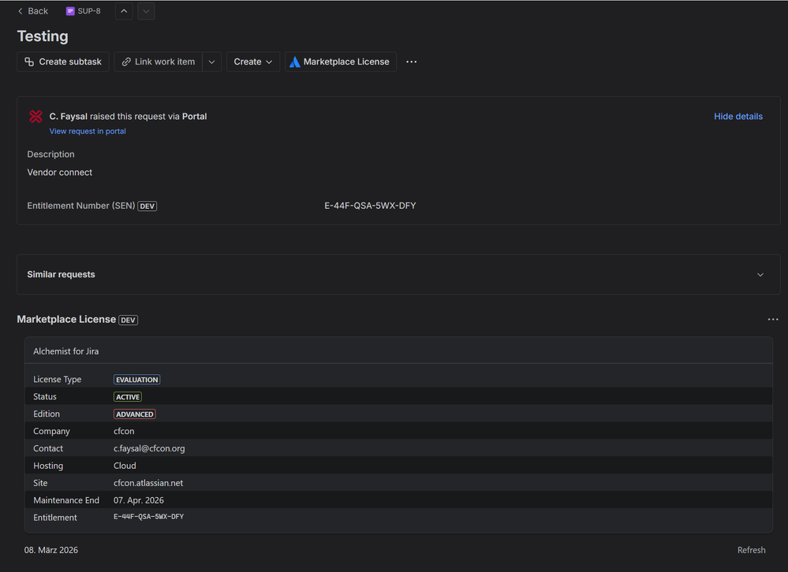Click the date 08. März 2026

[x=51, y=550]
